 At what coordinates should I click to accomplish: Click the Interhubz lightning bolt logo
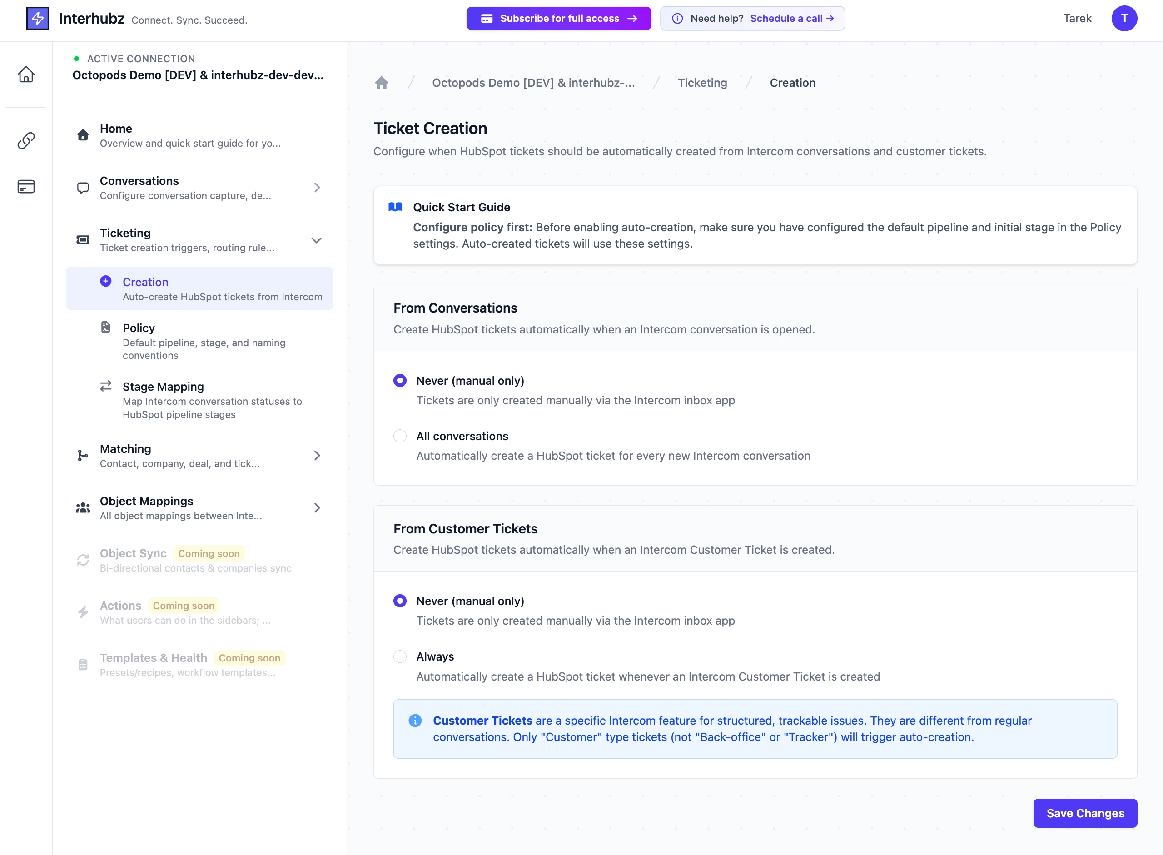[x=38, y=19]
